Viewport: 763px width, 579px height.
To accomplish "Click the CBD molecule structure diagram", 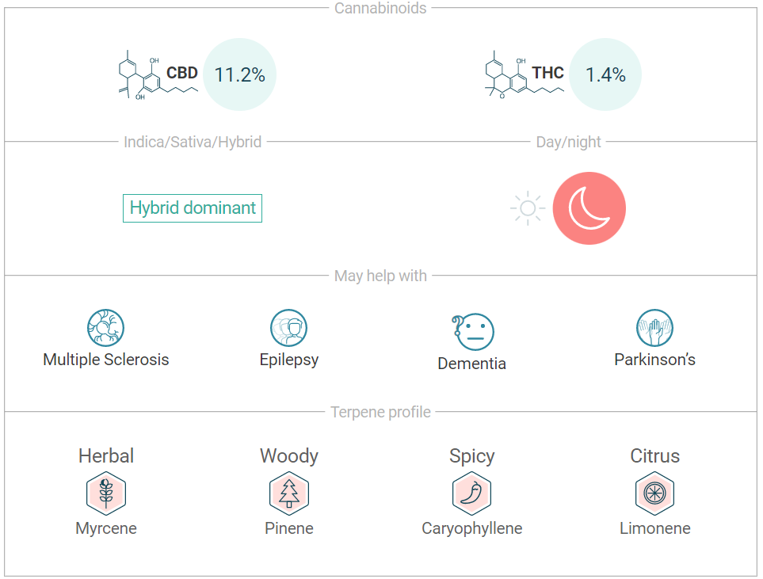I will pyautogui.click(x=158, y=74).
